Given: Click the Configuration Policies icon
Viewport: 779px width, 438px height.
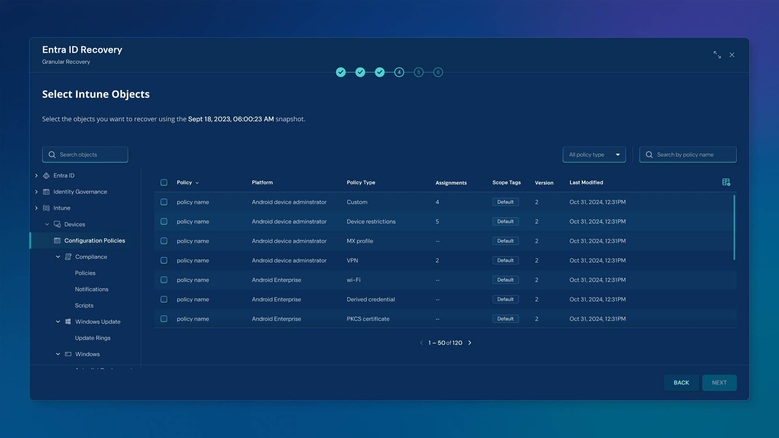Looking at the screenshot, I should (57, 240).
